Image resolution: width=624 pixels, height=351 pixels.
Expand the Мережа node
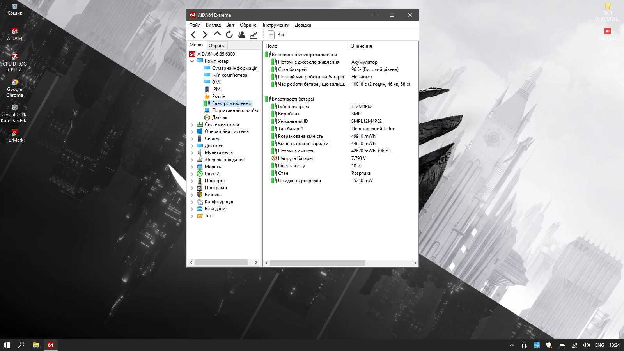pos(192,167)
